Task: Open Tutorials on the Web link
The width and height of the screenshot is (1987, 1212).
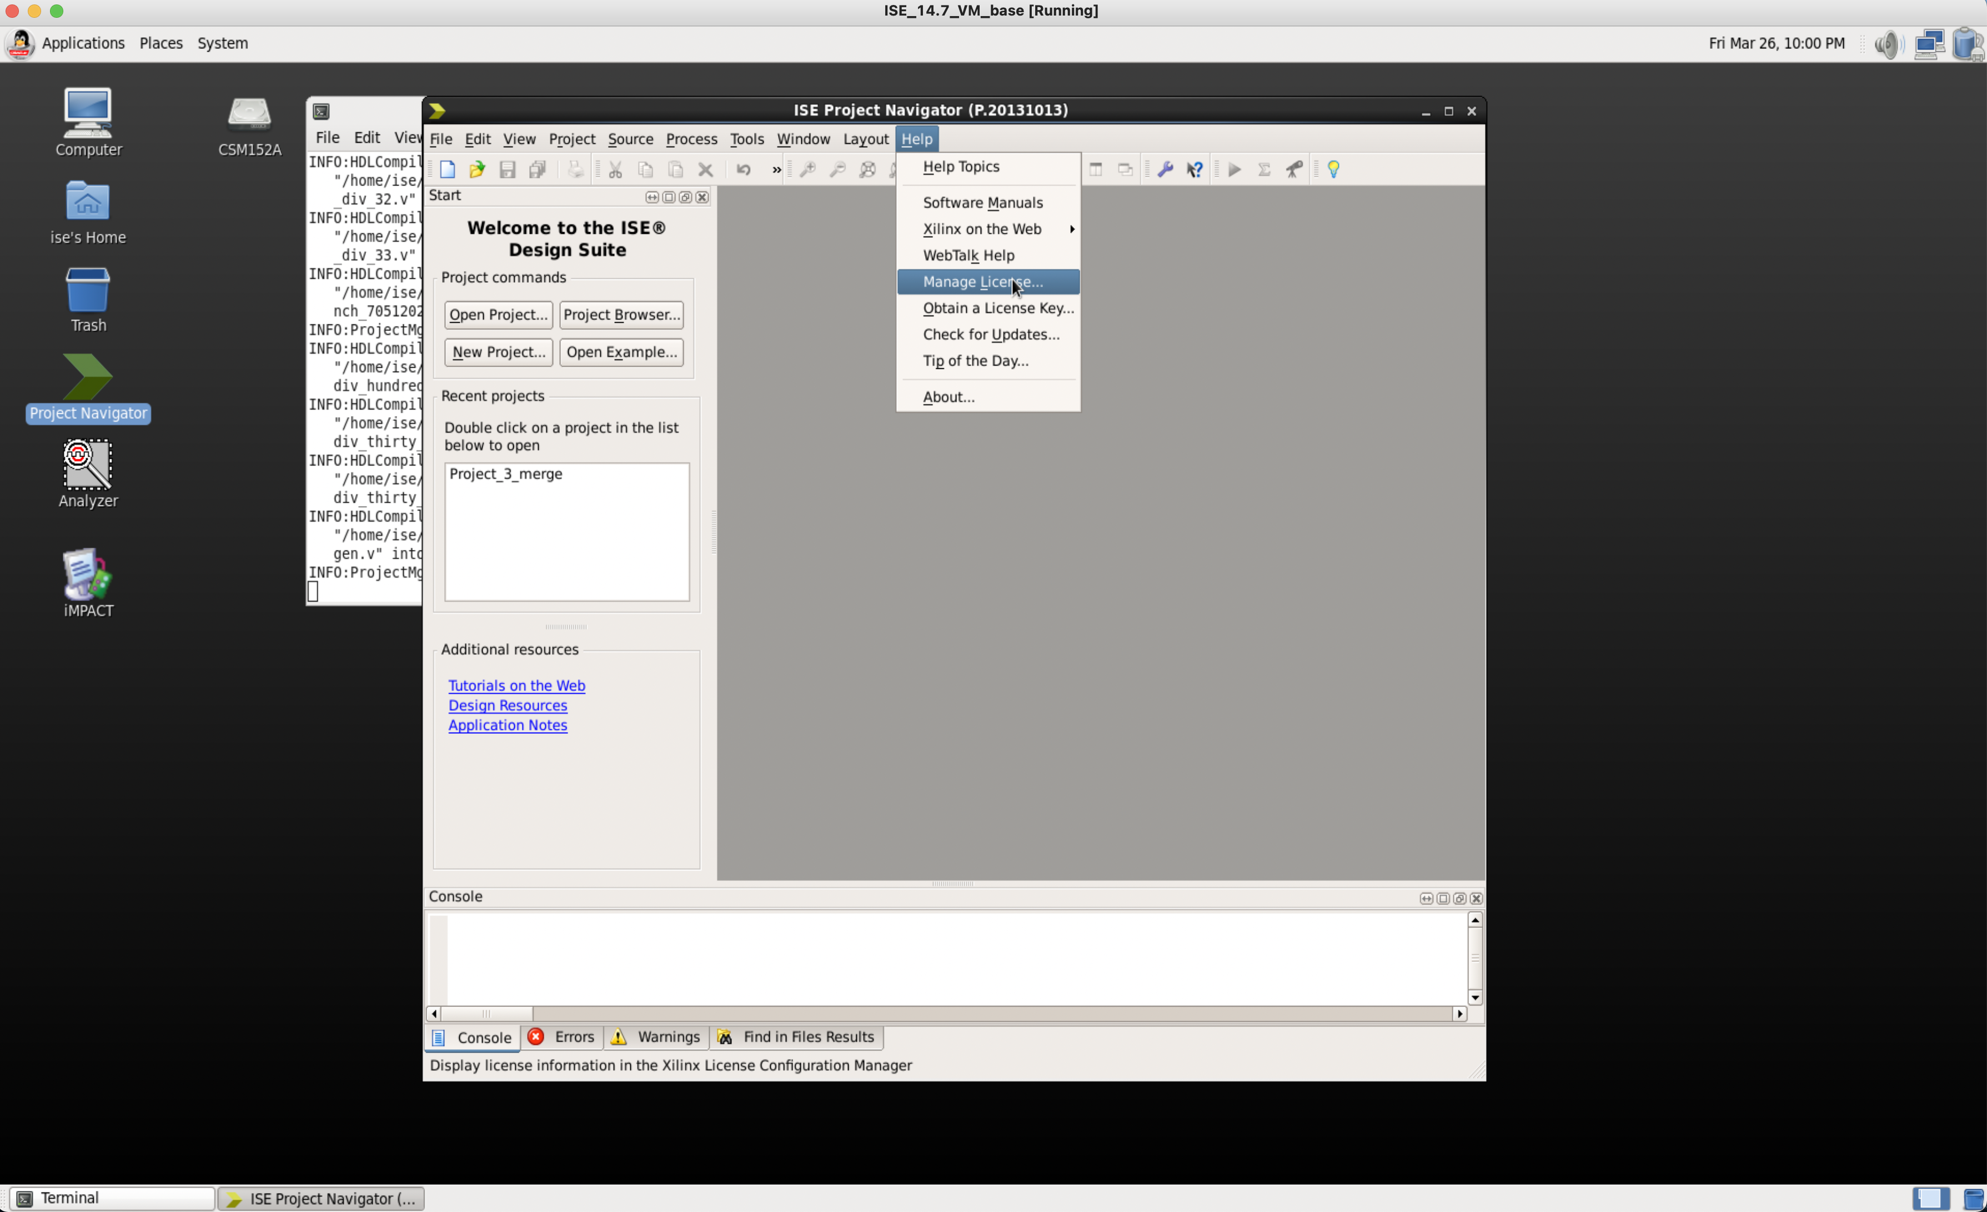Action: tap(516, 685)
